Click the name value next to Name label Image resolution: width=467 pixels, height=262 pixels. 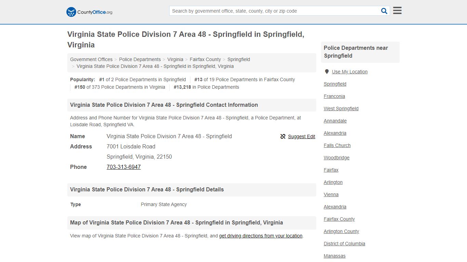point(169,136)
